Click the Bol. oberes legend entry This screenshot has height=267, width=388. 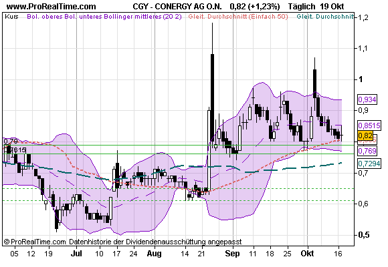pyautogui.click(x=45, y=17)
